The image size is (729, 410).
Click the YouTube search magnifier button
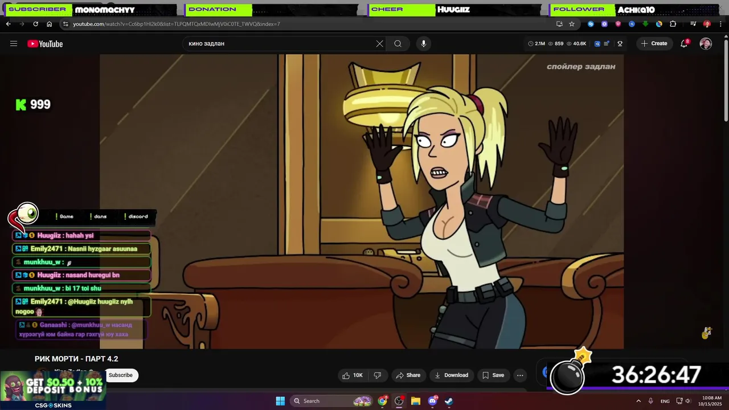(x=398, y=44)
